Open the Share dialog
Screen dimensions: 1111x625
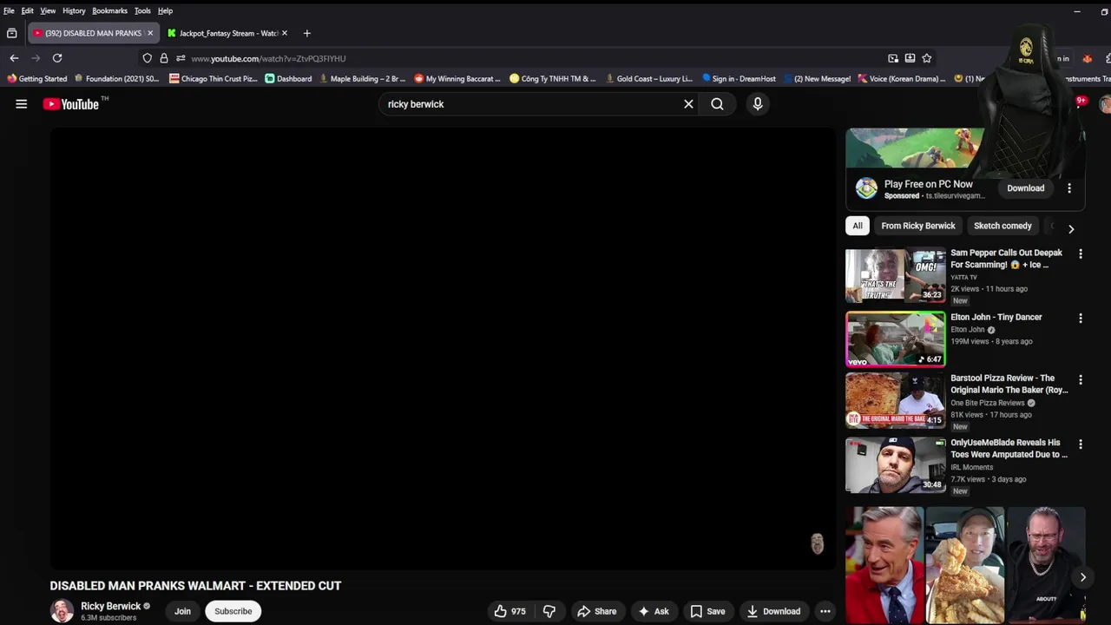pos(597,611)
